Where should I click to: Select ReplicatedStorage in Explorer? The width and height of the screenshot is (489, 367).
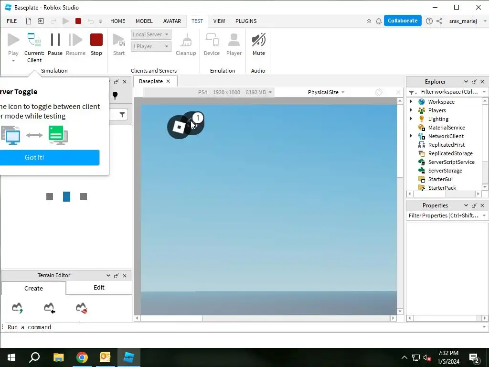click(x=450, y=153)
